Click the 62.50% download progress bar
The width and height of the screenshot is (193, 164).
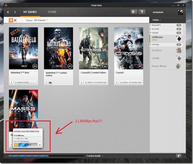(x=28, y=145)
